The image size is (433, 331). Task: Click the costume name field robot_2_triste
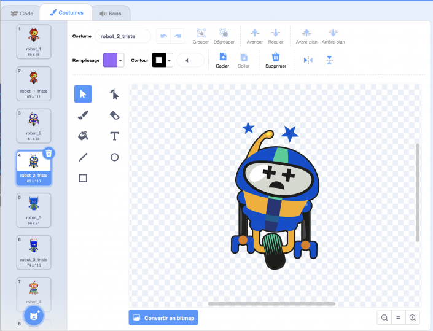123,36
